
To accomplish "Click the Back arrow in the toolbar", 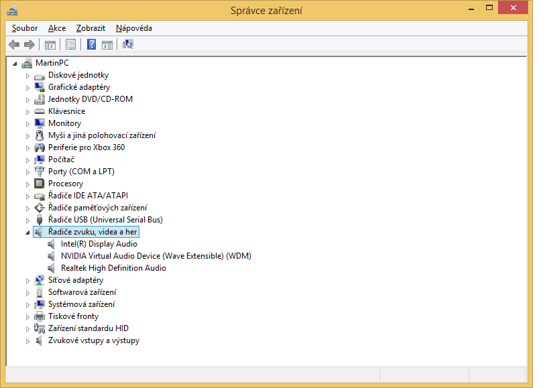I will (x=14, y=45).
